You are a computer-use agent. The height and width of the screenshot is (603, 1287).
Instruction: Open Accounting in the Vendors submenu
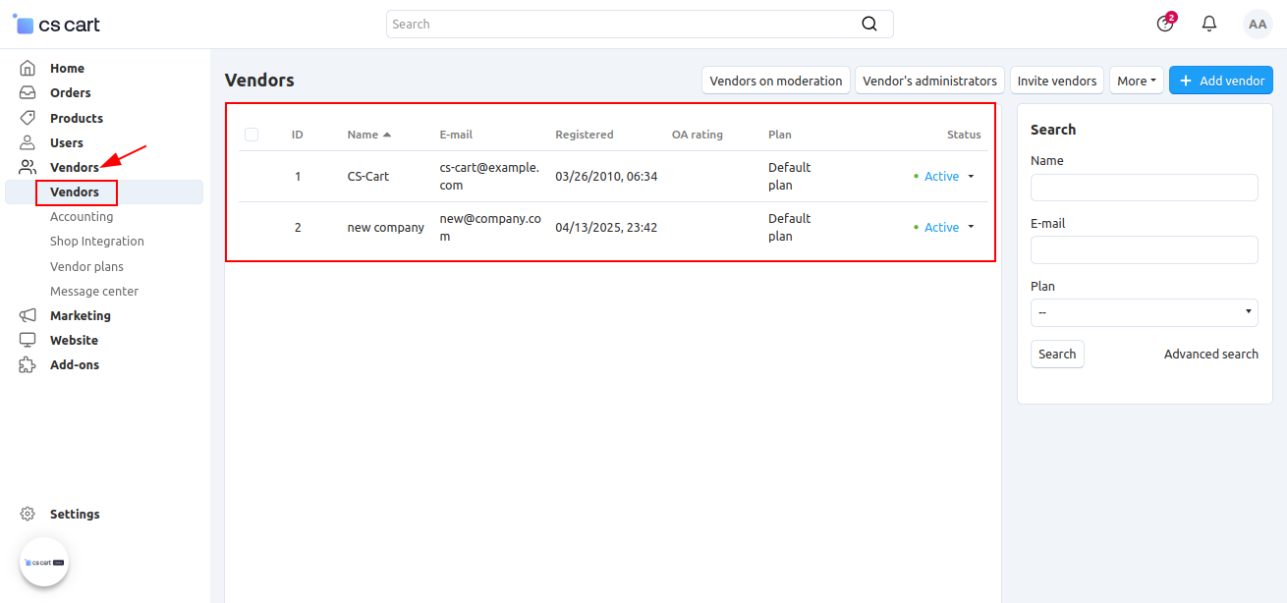pyautogui.click(x=82, y=217)
